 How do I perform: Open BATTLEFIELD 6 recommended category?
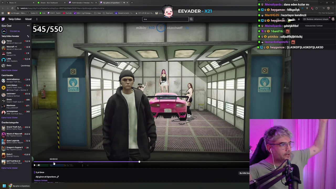[x=16, y=162]
